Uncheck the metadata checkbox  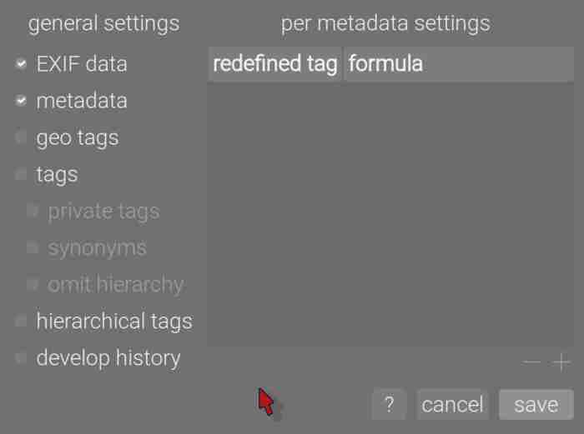coord(22,101)
